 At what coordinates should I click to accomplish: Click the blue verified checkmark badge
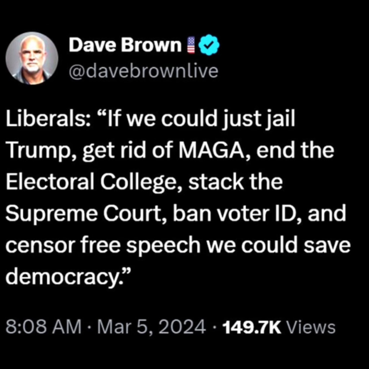point(209,45)
